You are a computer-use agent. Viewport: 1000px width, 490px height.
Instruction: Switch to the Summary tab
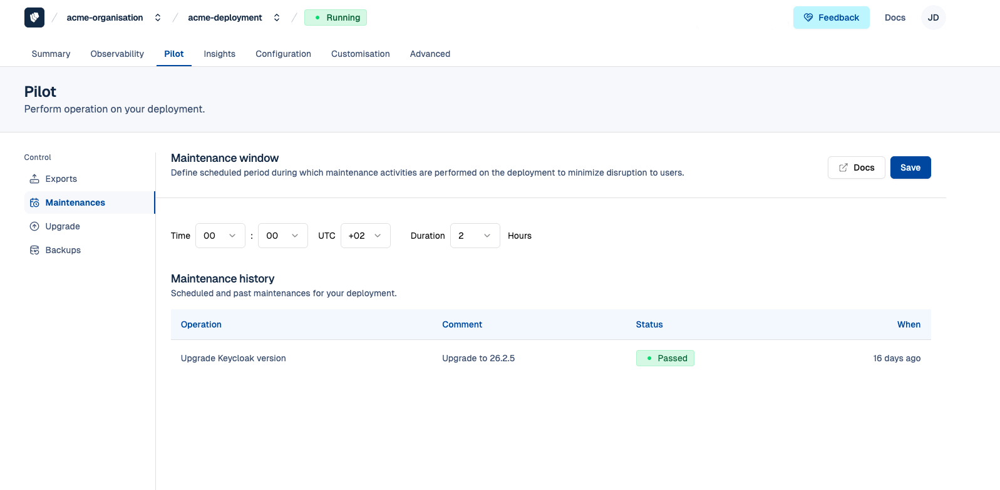51,54
